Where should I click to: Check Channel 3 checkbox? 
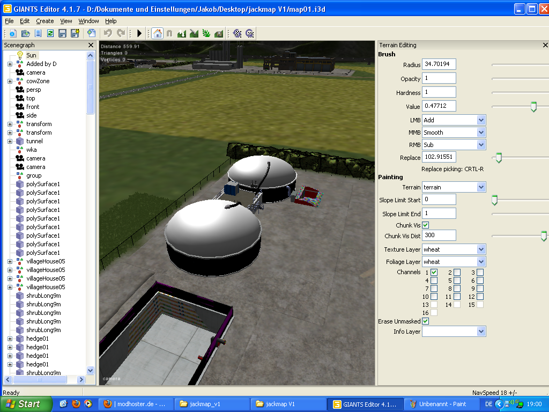pos(480,272)
